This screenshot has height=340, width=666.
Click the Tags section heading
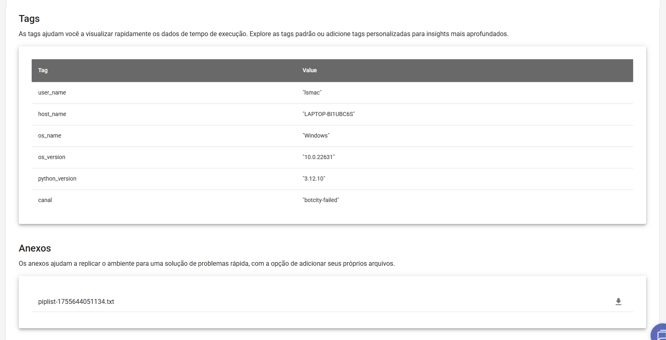(29, 19)
